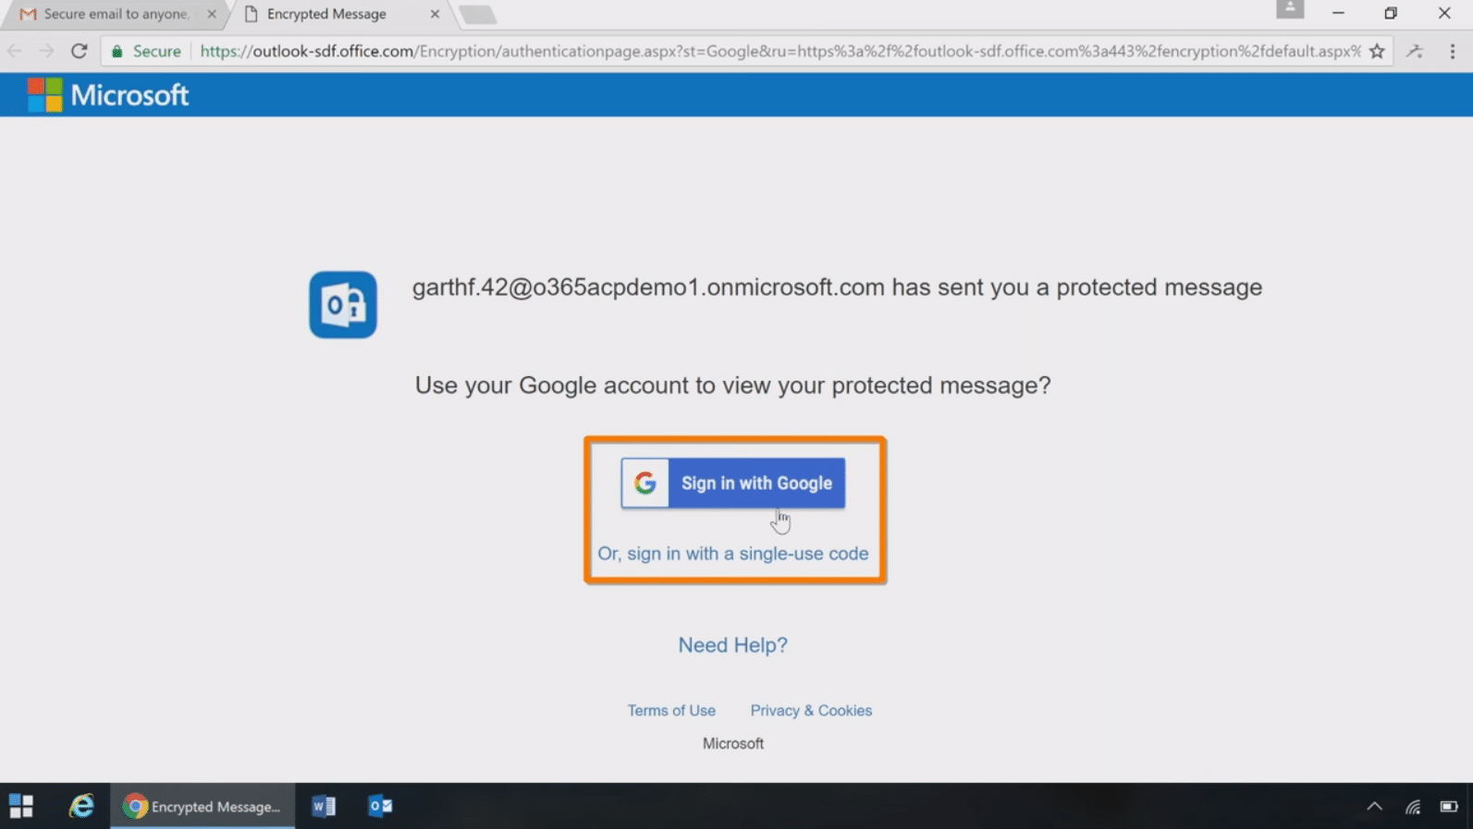Select the Chrome Encrypted Message taskbar item
Image resolution: width=1473 pixels, height=829 pixels.
[x=203, y=806]
